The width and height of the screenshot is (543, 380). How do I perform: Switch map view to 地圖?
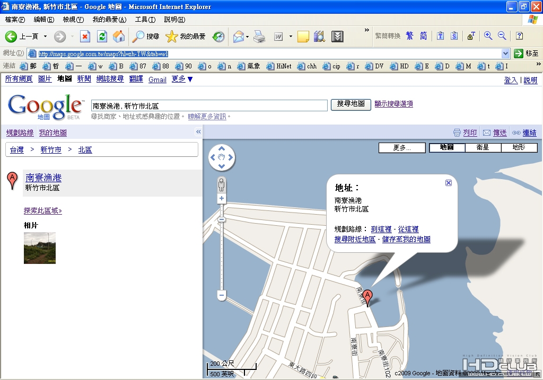click(x=446, y=147)
